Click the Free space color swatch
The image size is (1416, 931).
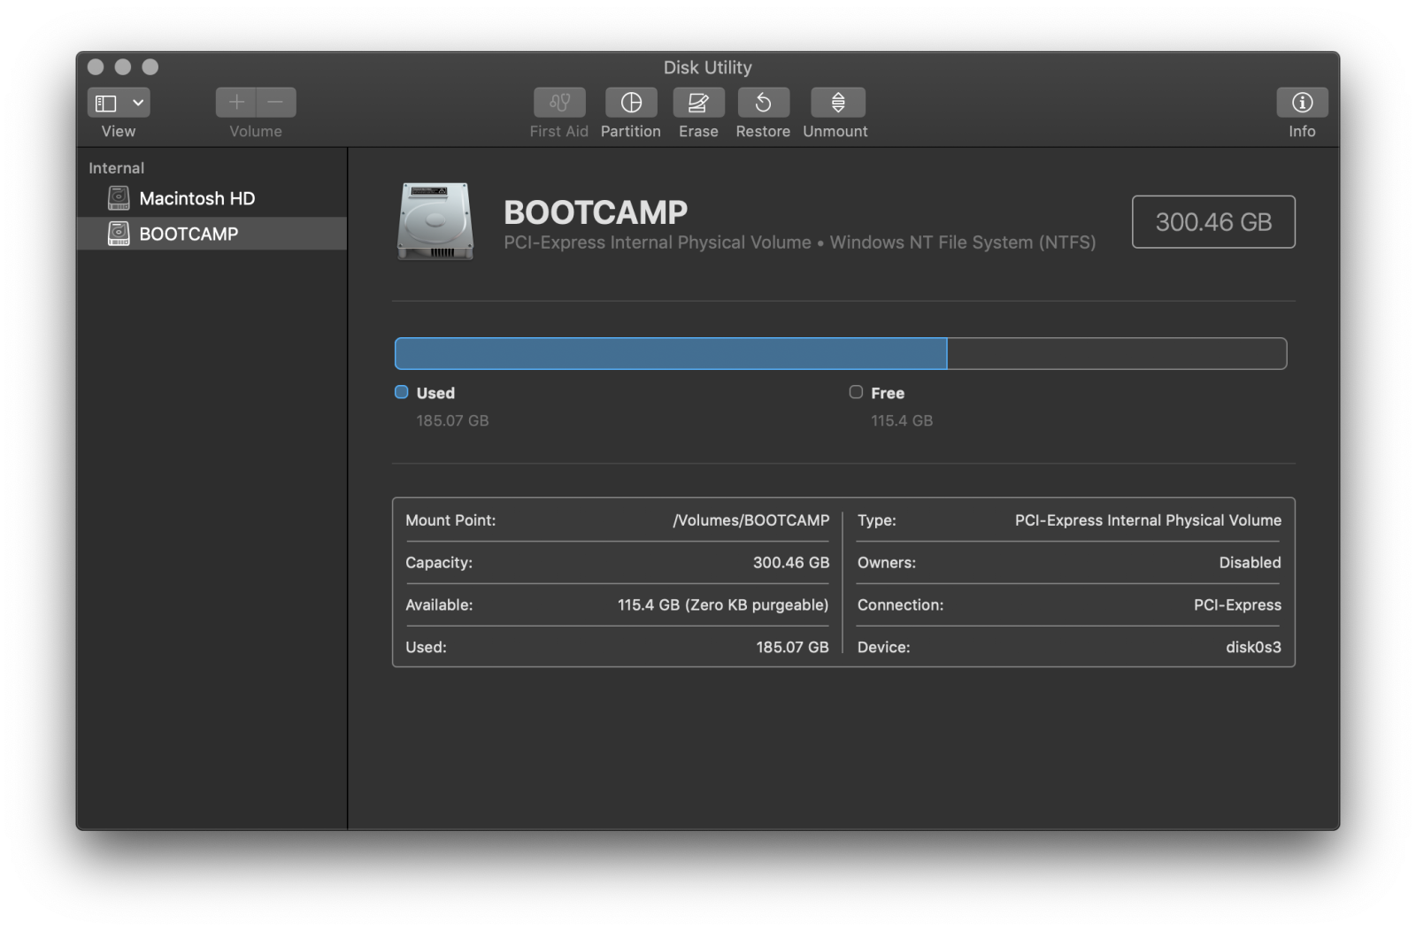pos(856,392)
